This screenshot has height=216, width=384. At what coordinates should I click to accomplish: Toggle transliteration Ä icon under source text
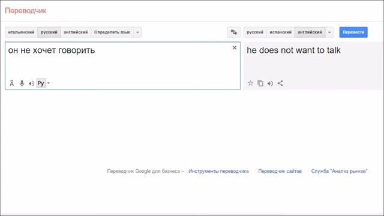pyautogui.click(x=11, y=83)
